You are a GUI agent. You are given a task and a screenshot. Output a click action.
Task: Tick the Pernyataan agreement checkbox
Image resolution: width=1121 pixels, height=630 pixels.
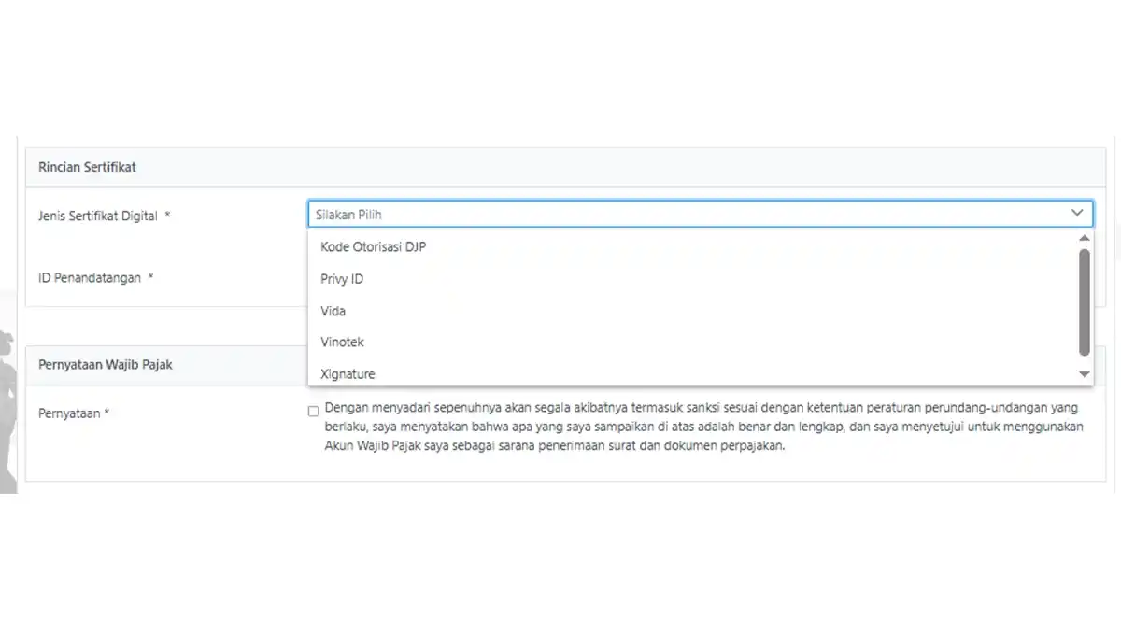(x=313, y=411)
